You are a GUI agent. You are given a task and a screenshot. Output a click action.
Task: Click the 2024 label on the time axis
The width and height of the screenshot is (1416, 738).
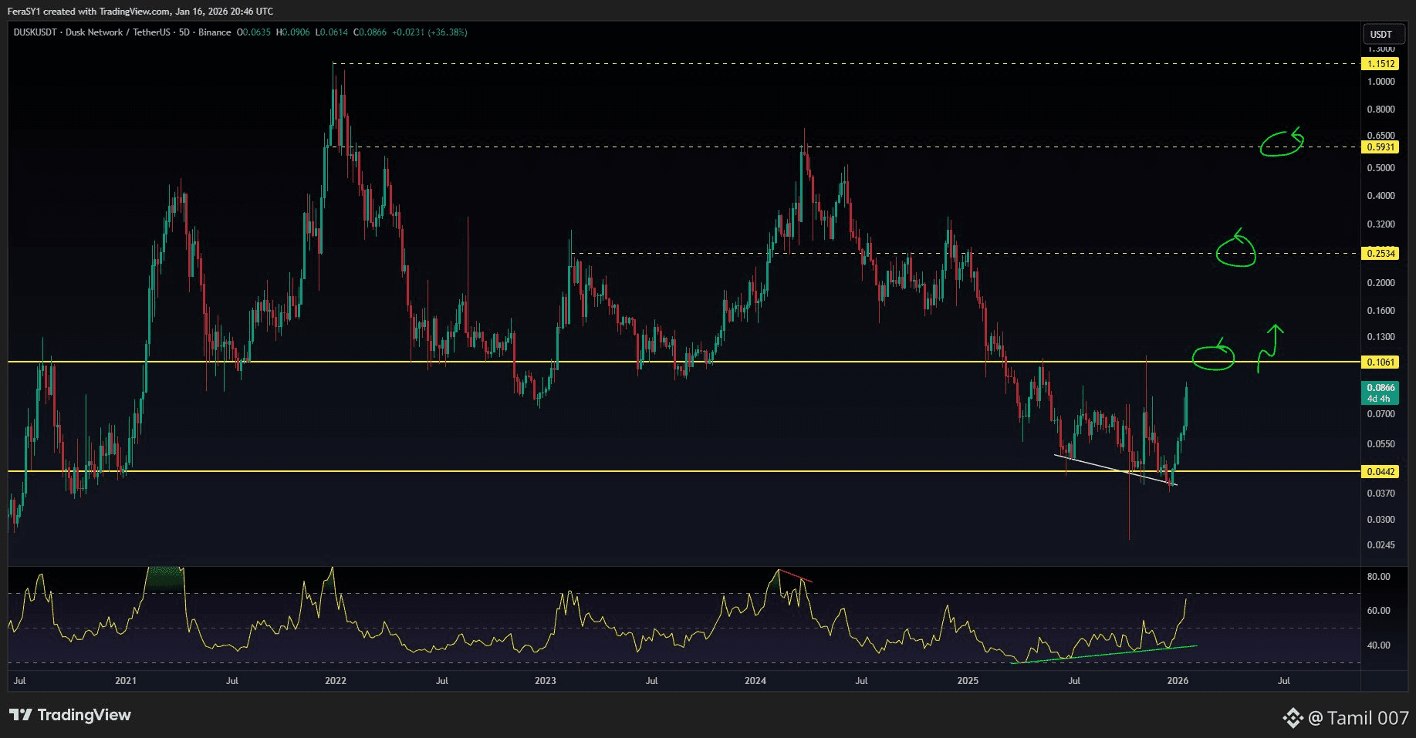(x=755, y=680)
